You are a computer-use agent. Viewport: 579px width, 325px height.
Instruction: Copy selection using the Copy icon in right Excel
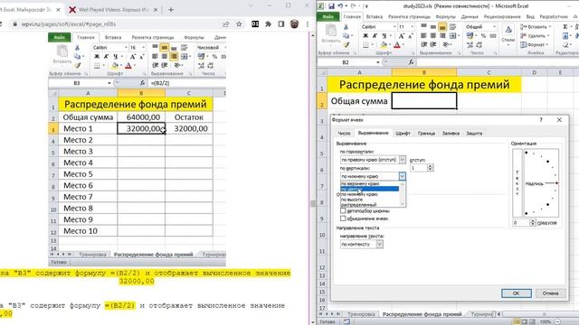[346, 36]
